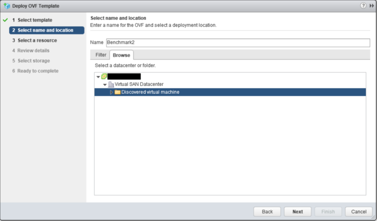Expand the Discovered virtual machine folder

tap(111, 92)
